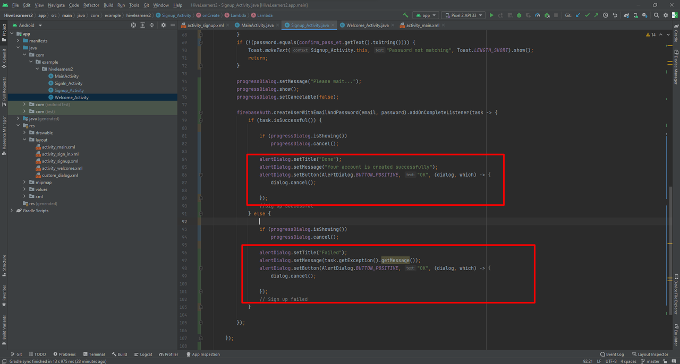
Task: Open the Structure tool window
Action: pyautogui.click(x=4, y=266)
